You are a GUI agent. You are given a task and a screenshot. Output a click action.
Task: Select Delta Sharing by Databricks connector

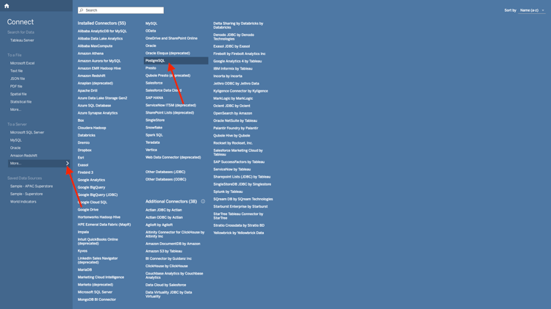tap(238, 25)
